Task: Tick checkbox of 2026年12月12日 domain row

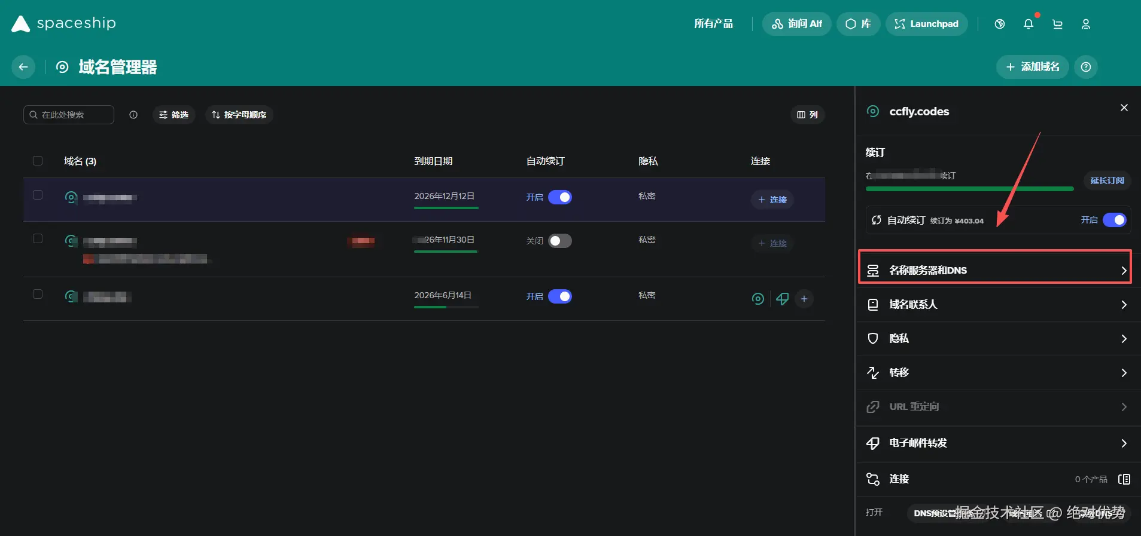Action: click(38, 195)
